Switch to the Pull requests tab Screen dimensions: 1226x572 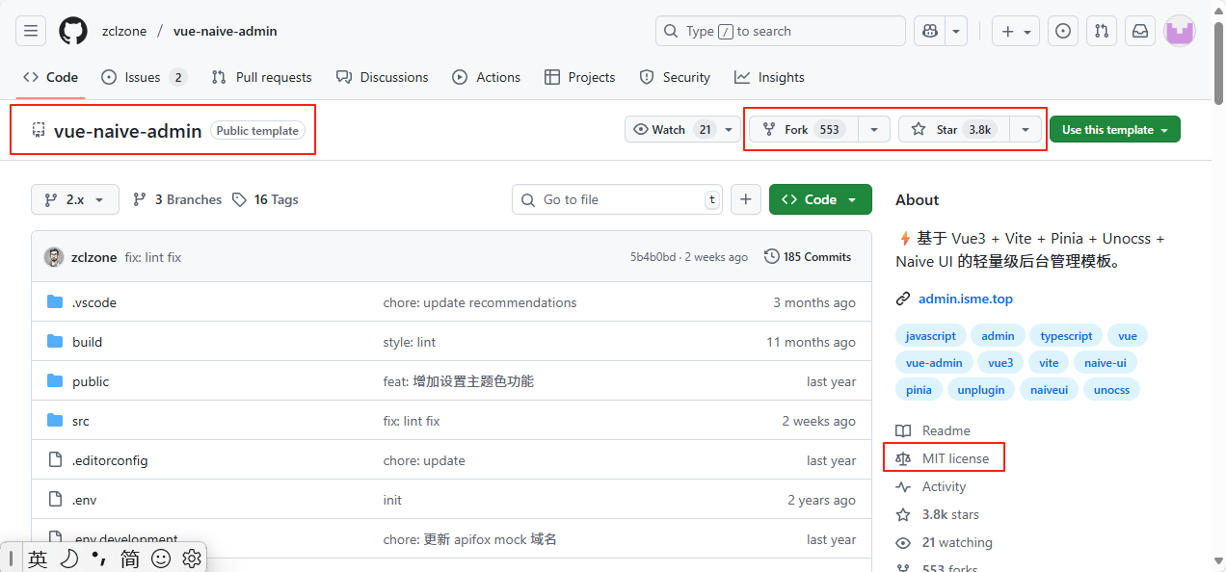pyautogui.click(x=261, y=77)
